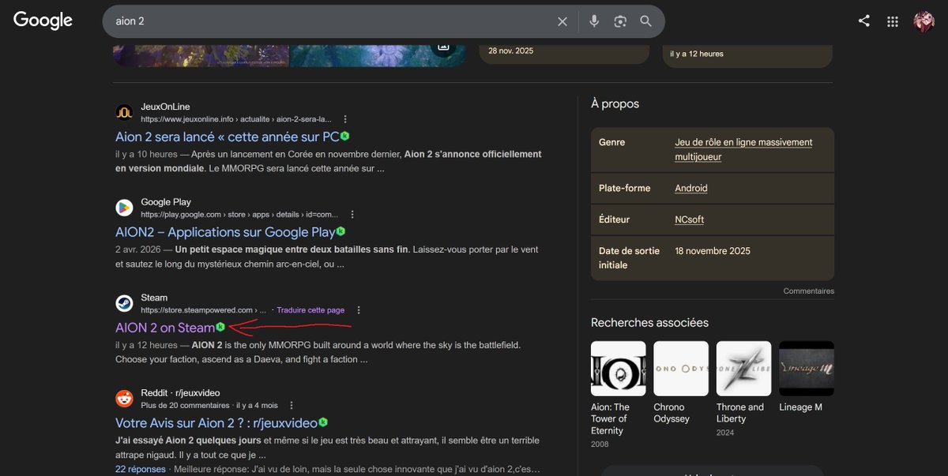
Task: Click the Recherches associées heading
Action: [649, 323]
